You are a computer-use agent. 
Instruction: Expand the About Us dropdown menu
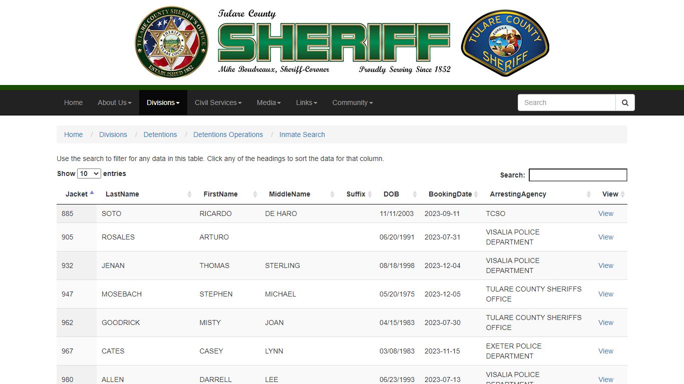[115, 102]
